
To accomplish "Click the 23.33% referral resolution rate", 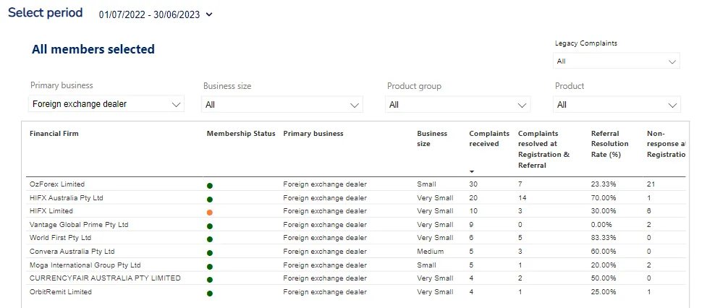I will coord(604,184).
